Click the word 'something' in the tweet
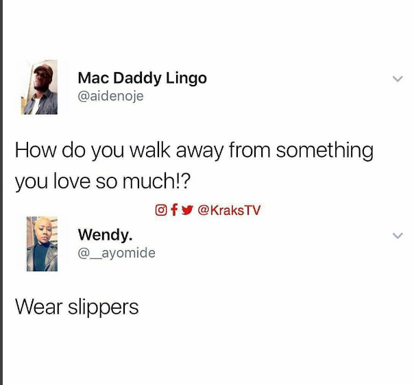414x385 pixels. pyautogui.click(x=325, y=151)
